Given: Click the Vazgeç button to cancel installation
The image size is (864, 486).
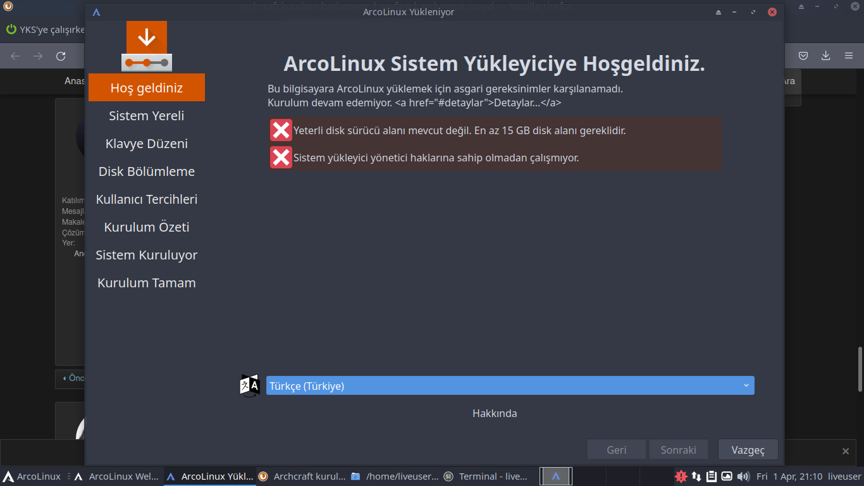Looking at the screenshot, I should [x=748, y=450].
